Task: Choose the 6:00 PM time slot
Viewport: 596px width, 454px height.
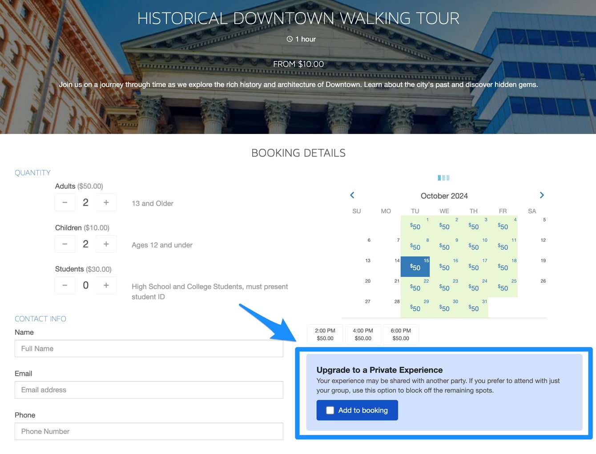Action: pyautogui.click(x=401, y=334)
